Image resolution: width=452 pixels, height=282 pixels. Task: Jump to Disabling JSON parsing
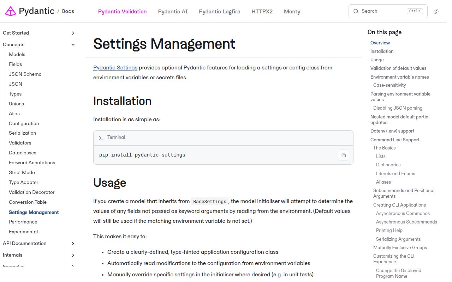[x=398, y=108]
